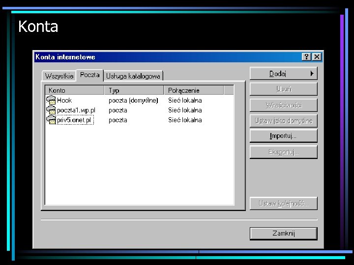
Task: Select the Poczta tab
Action: click(x=89, y=75)
